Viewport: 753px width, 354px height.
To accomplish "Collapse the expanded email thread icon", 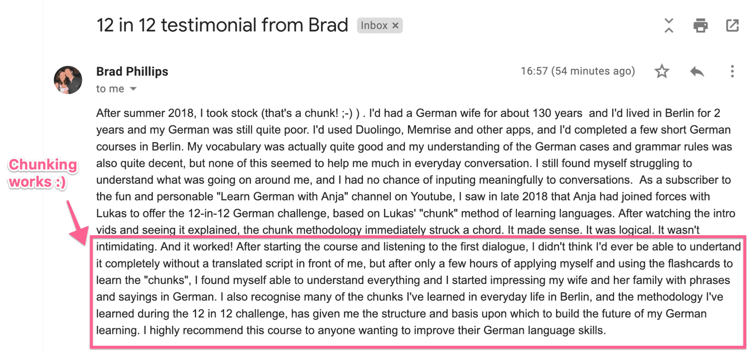I will (668, 25).
